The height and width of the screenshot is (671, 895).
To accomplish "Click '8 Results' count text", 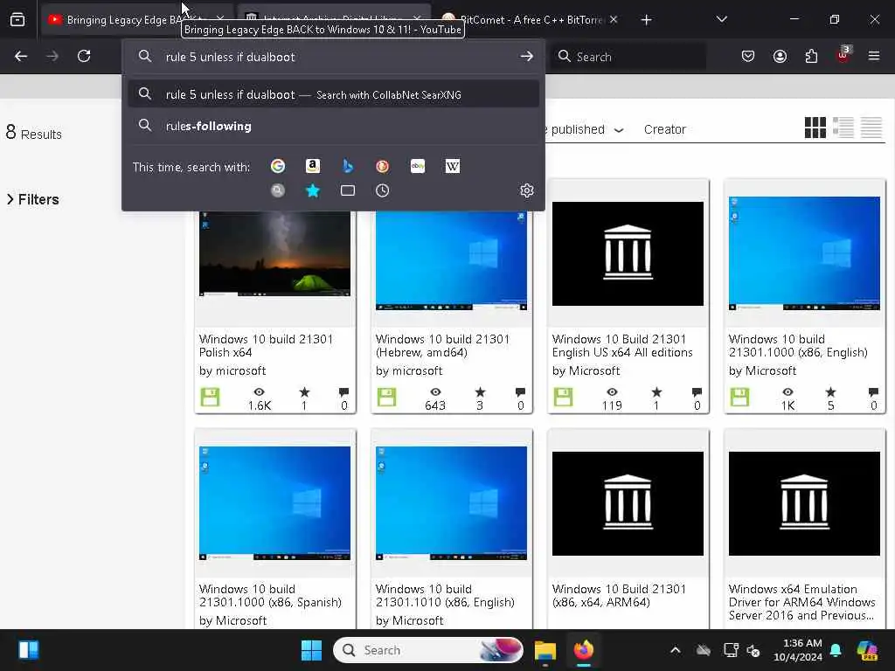I will point(34,133).
